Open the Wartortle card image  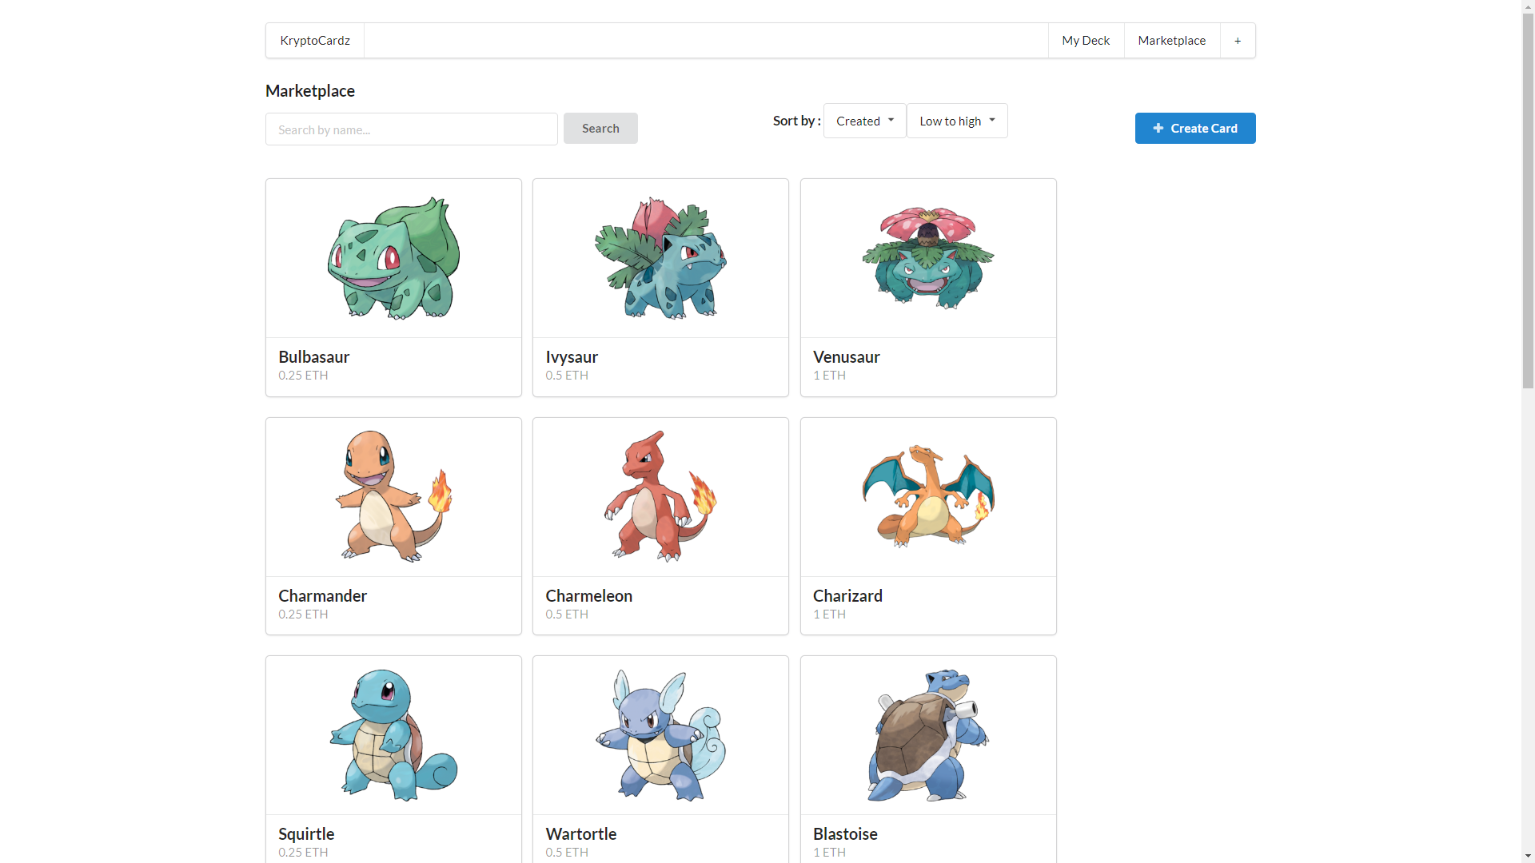660,735
